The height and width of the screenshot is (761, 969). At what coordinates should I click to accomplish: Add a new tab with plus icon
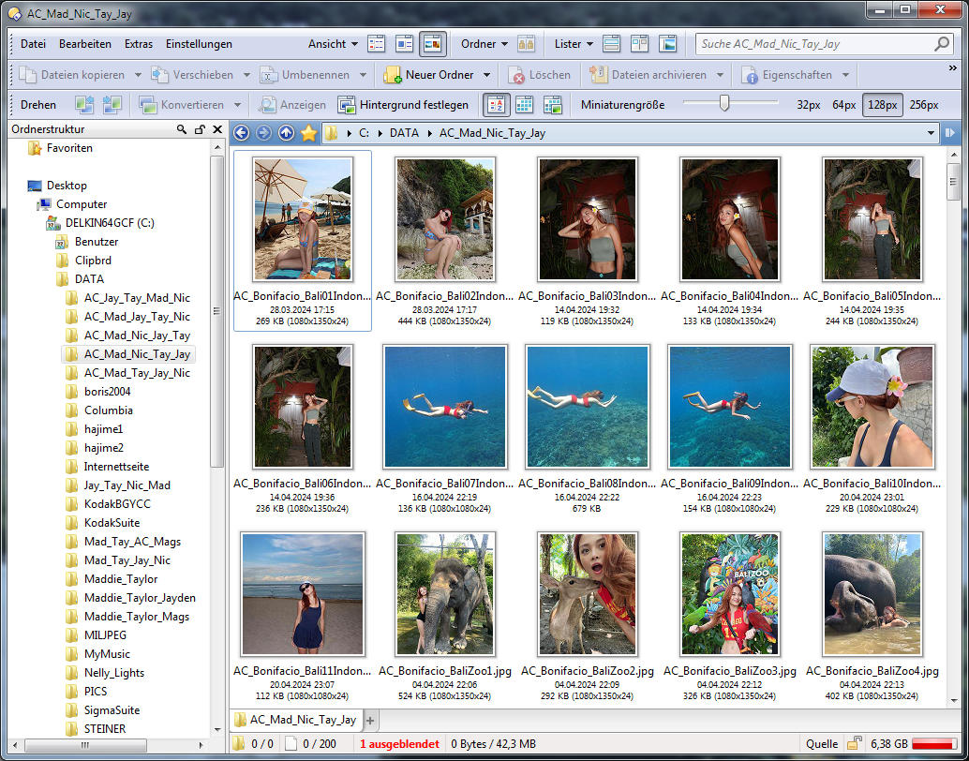[370, 720]
